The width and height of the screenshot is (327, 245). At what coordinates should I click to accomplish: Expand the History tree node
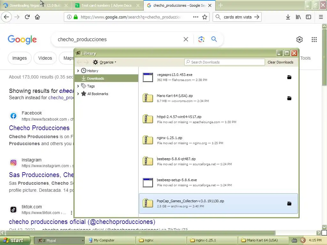coord(78,71)
